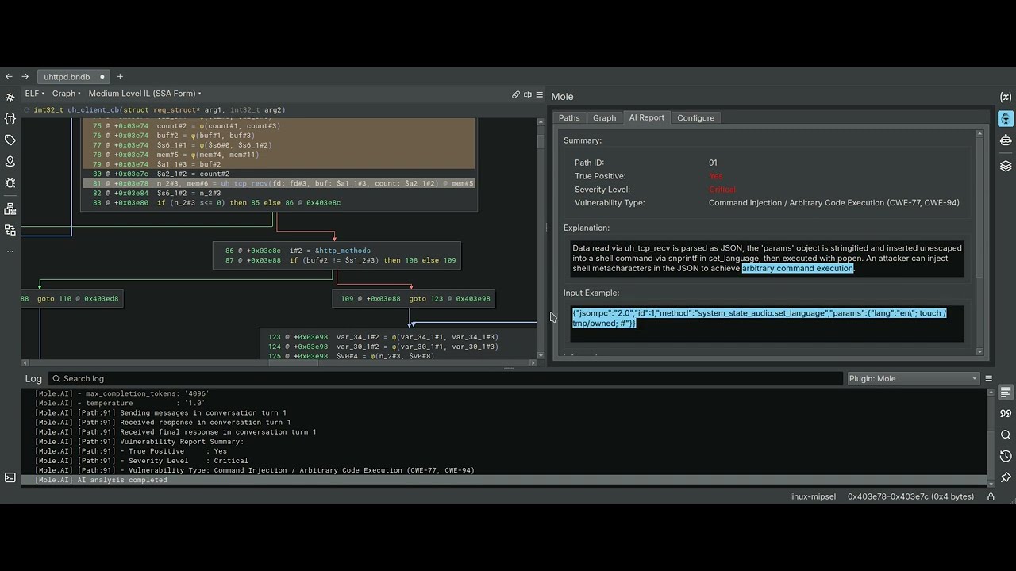The height and width of the screenshot is (571, 1016).
Task: Toggle split-view icon next to link icon
Action: 527,94
